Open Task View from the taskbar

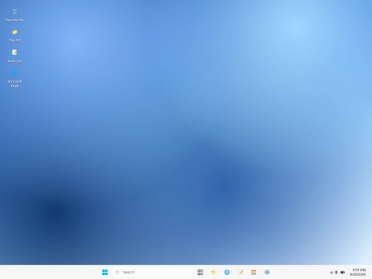pyautogui.click(x=200, y=272)
